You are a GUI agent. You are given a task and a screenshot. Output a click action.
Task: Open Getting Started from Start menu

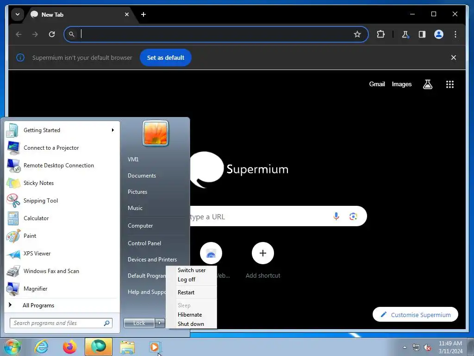[x=62, y=130]
